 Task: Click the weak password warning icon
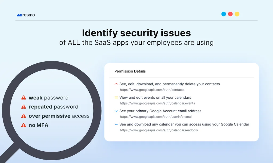click(x=24, y=98)
